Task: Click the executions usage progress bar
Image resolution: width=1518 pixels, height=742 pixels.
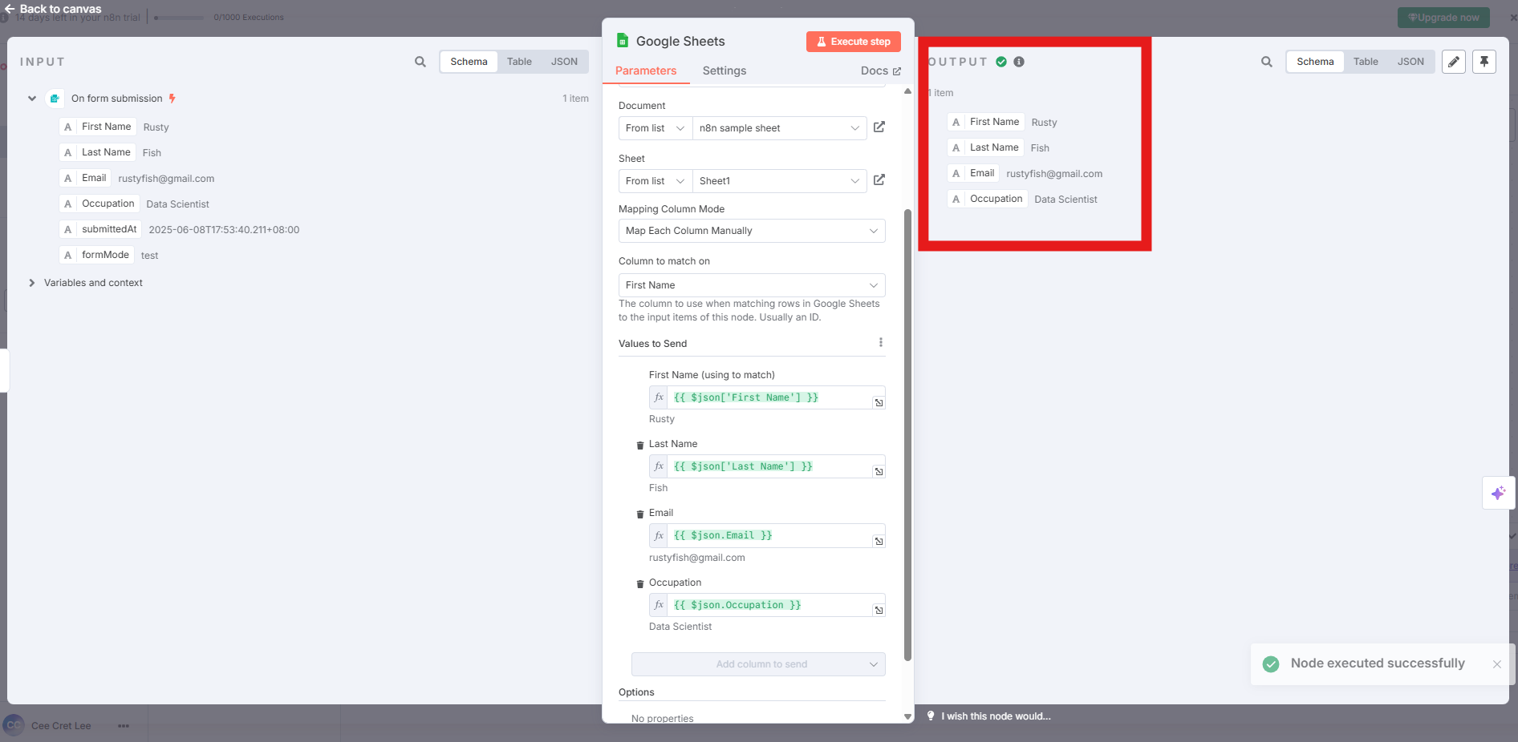Action: [178, 17]
